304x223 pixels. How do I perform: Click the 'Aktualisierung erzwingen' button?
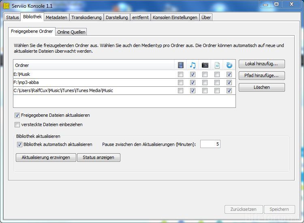[x=46, y=157]
